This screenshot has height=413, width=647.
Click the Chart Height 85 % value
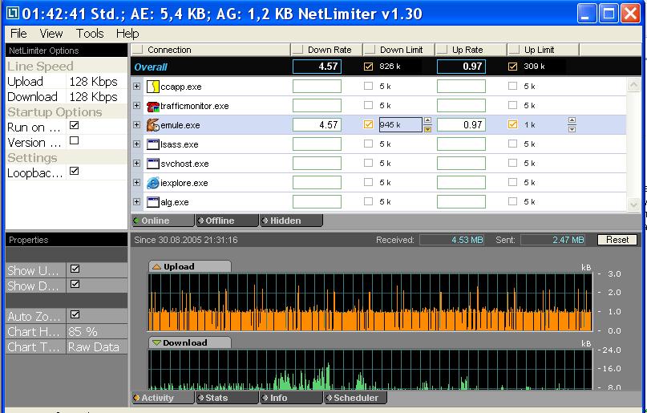(96, 332)
